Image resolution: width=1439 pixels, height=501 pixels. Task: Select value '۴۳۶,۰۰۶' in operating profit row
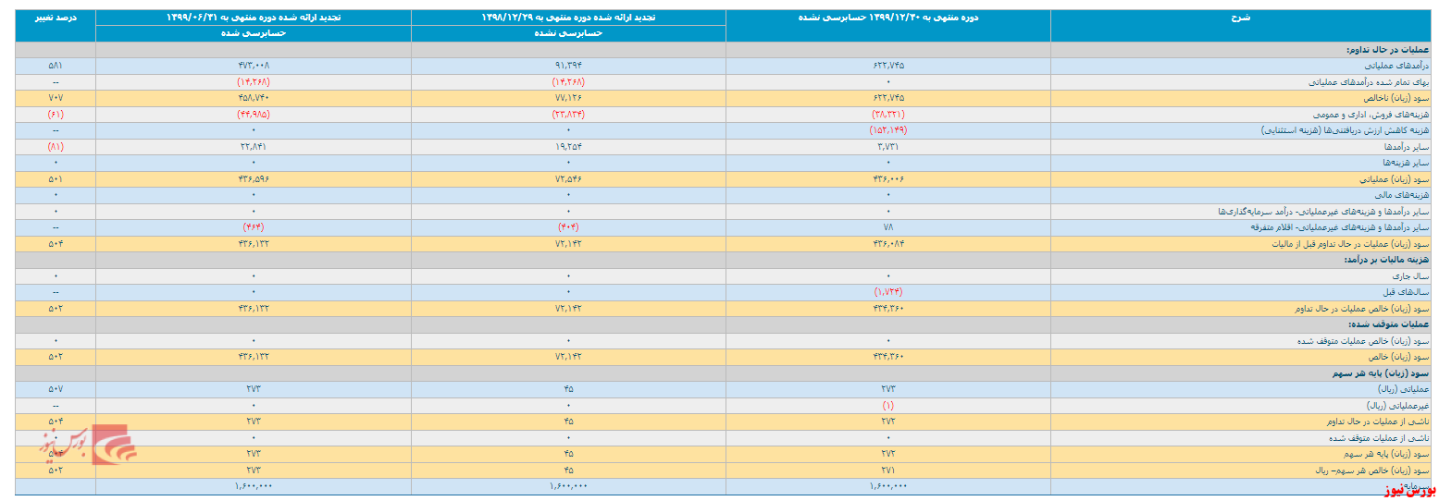[x=888, y=178]
